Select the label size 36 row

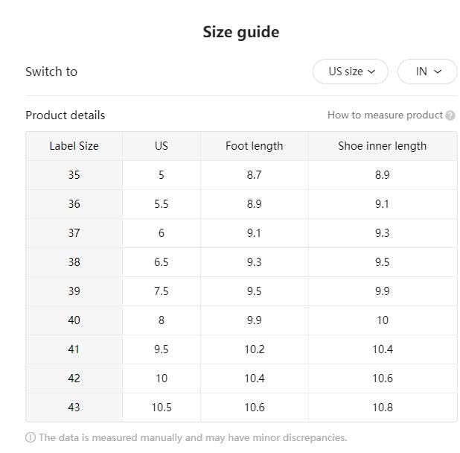74,204
